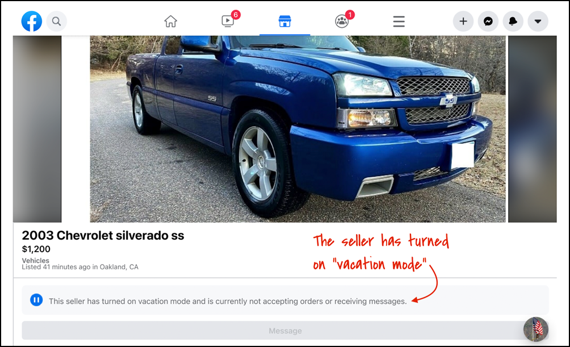
Task: Open the Groups icon with notification badge
Action: [x=342, y=21]
